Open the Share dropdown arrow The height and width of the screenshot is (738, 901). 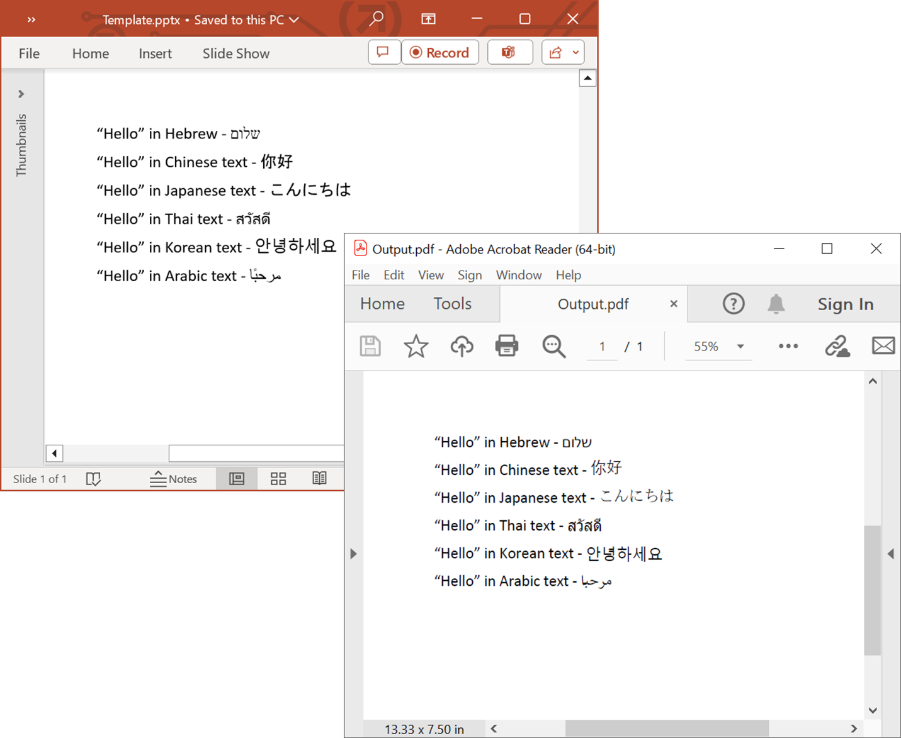coord(575,53)
